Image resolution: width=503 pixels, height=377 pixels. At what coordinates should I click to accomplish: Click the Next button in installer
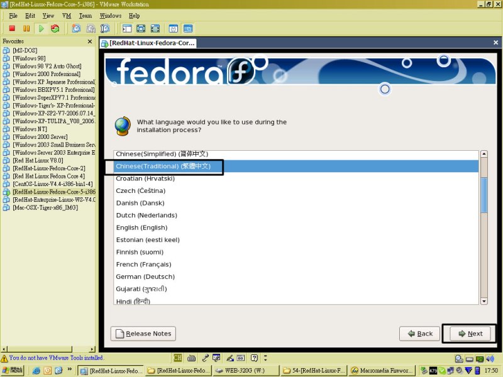click(470, 334)
